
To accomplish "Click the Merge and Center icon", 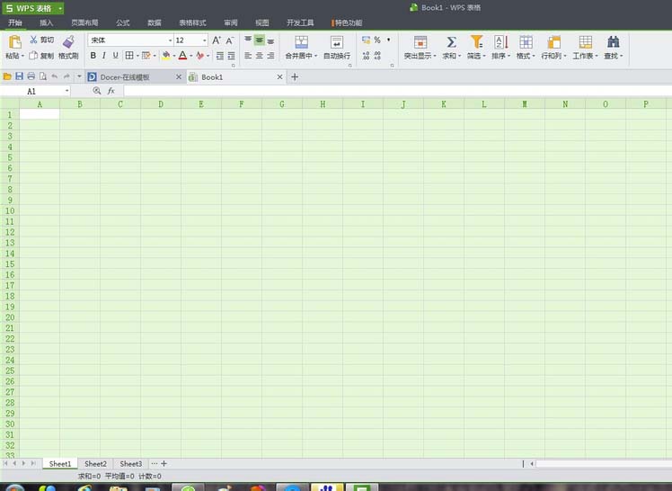I will point(301,42).
